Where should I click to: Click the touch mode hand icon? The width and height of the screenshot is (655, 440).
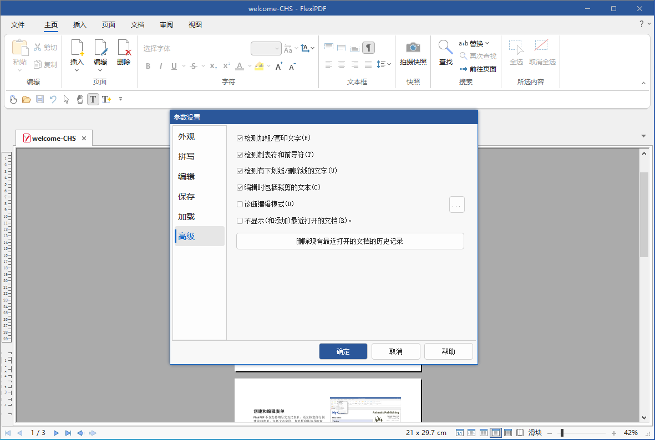pos(13,99)
